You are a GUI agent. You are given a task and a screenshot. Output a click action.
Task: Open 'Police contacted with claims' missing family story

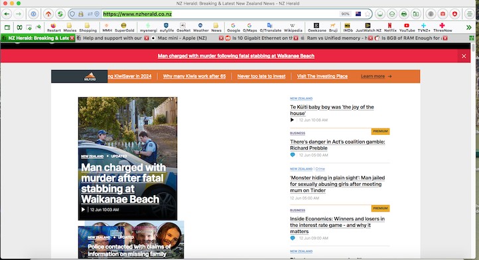tap(129, 250)
